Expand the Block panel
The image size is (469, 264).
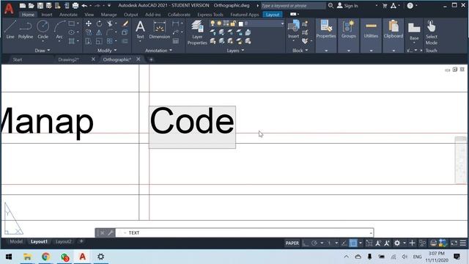pos(300,51)
